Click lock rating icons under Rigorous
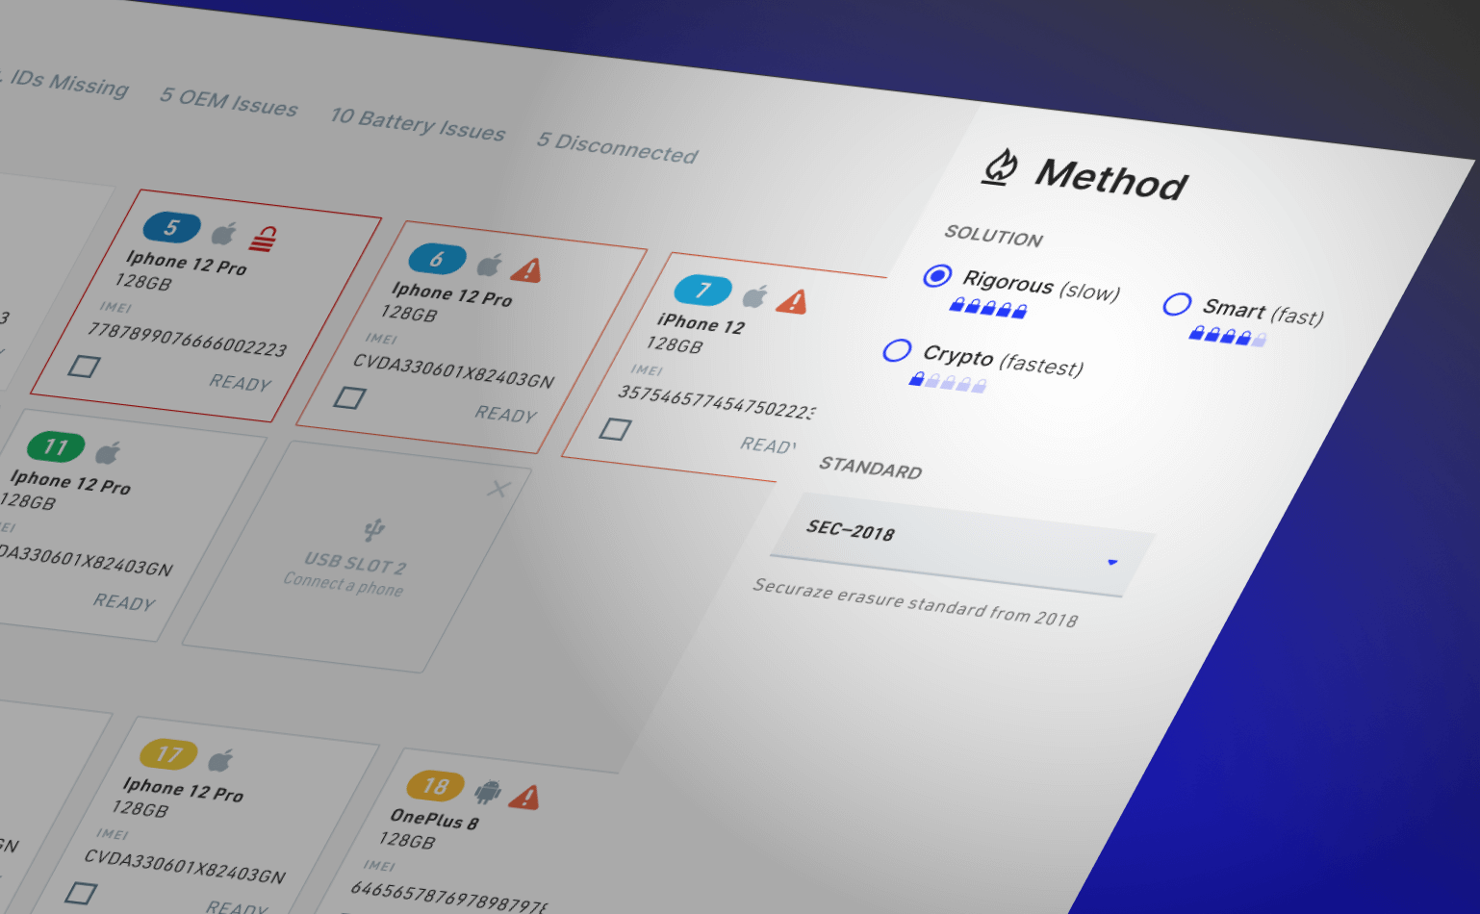Viewport: 1480px width, 914px height. click(x=988, y=308)
